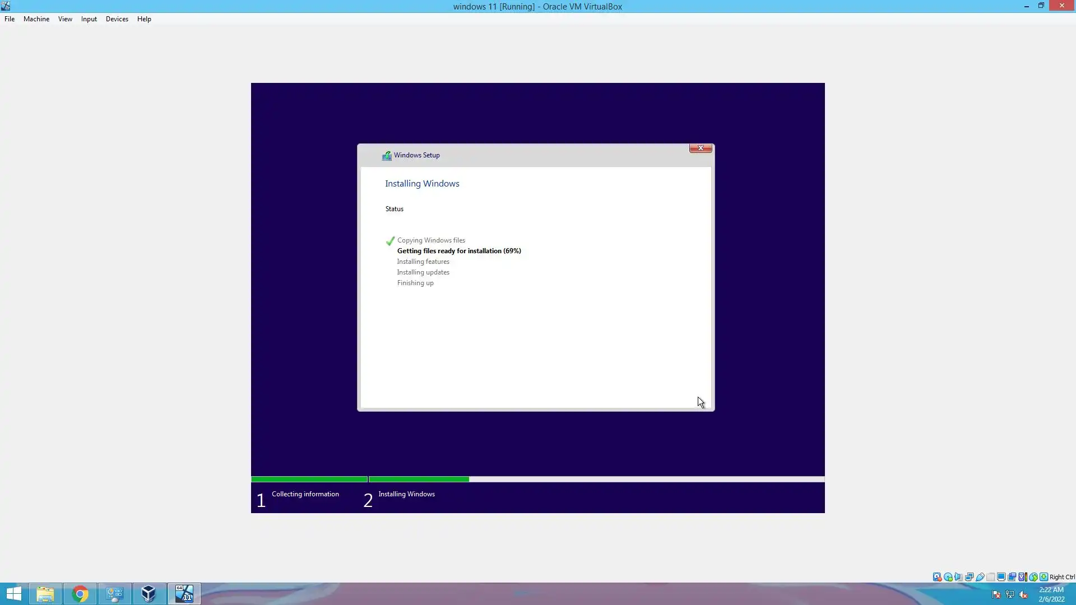This screenshot has width=1076, height=605.
Task: Click the optical drive status icon
Action: tap(948, 577)
